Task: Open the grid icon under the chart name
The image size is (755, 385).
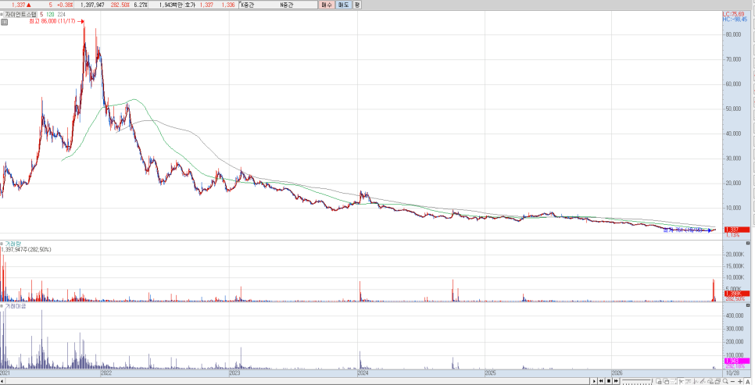Action: coord(5,22)
